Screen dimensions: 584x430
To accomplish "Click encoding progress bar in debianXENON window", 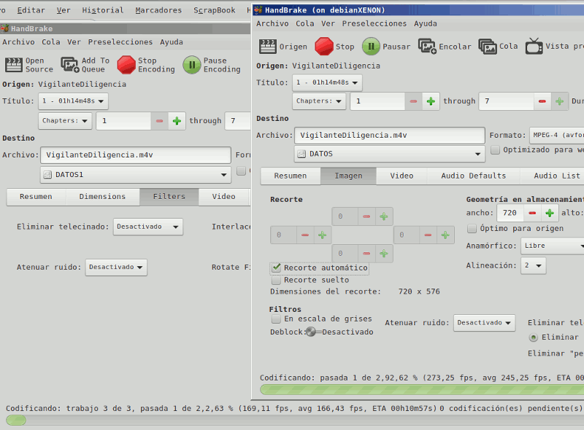I will [x=422, y=390].
